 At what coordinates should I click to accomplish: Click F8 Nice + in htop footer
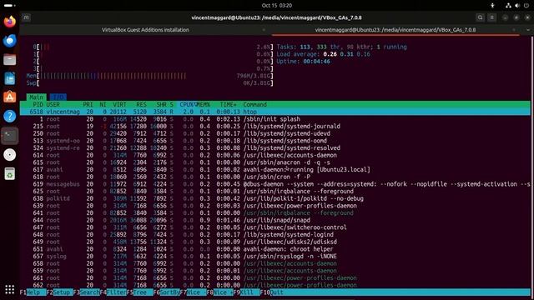(219, 292)
